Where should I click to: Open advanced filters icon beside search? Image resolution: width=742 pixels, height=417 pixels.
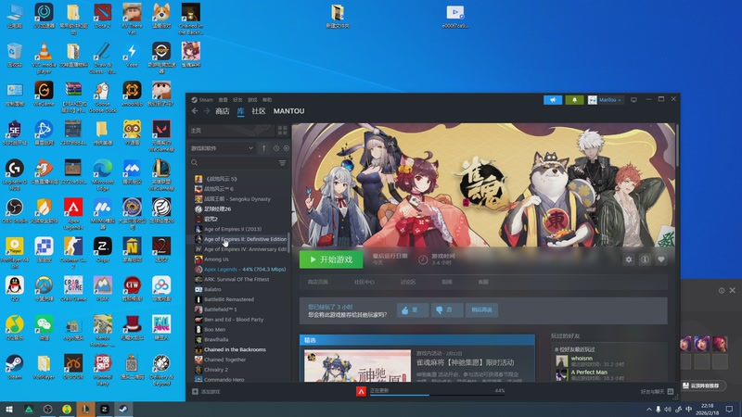coord(283,163)
